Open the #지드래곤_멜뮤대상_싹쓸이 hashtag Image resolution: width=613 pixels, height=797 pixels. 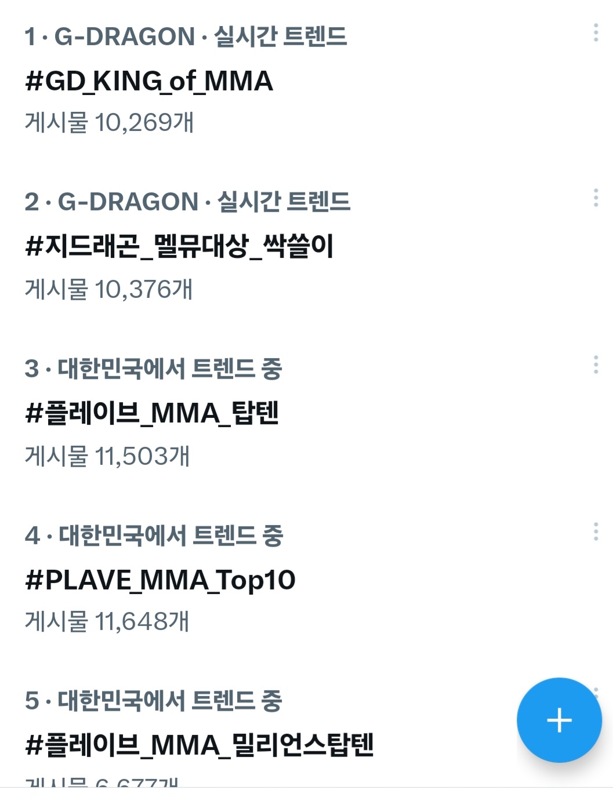(179, 246)
